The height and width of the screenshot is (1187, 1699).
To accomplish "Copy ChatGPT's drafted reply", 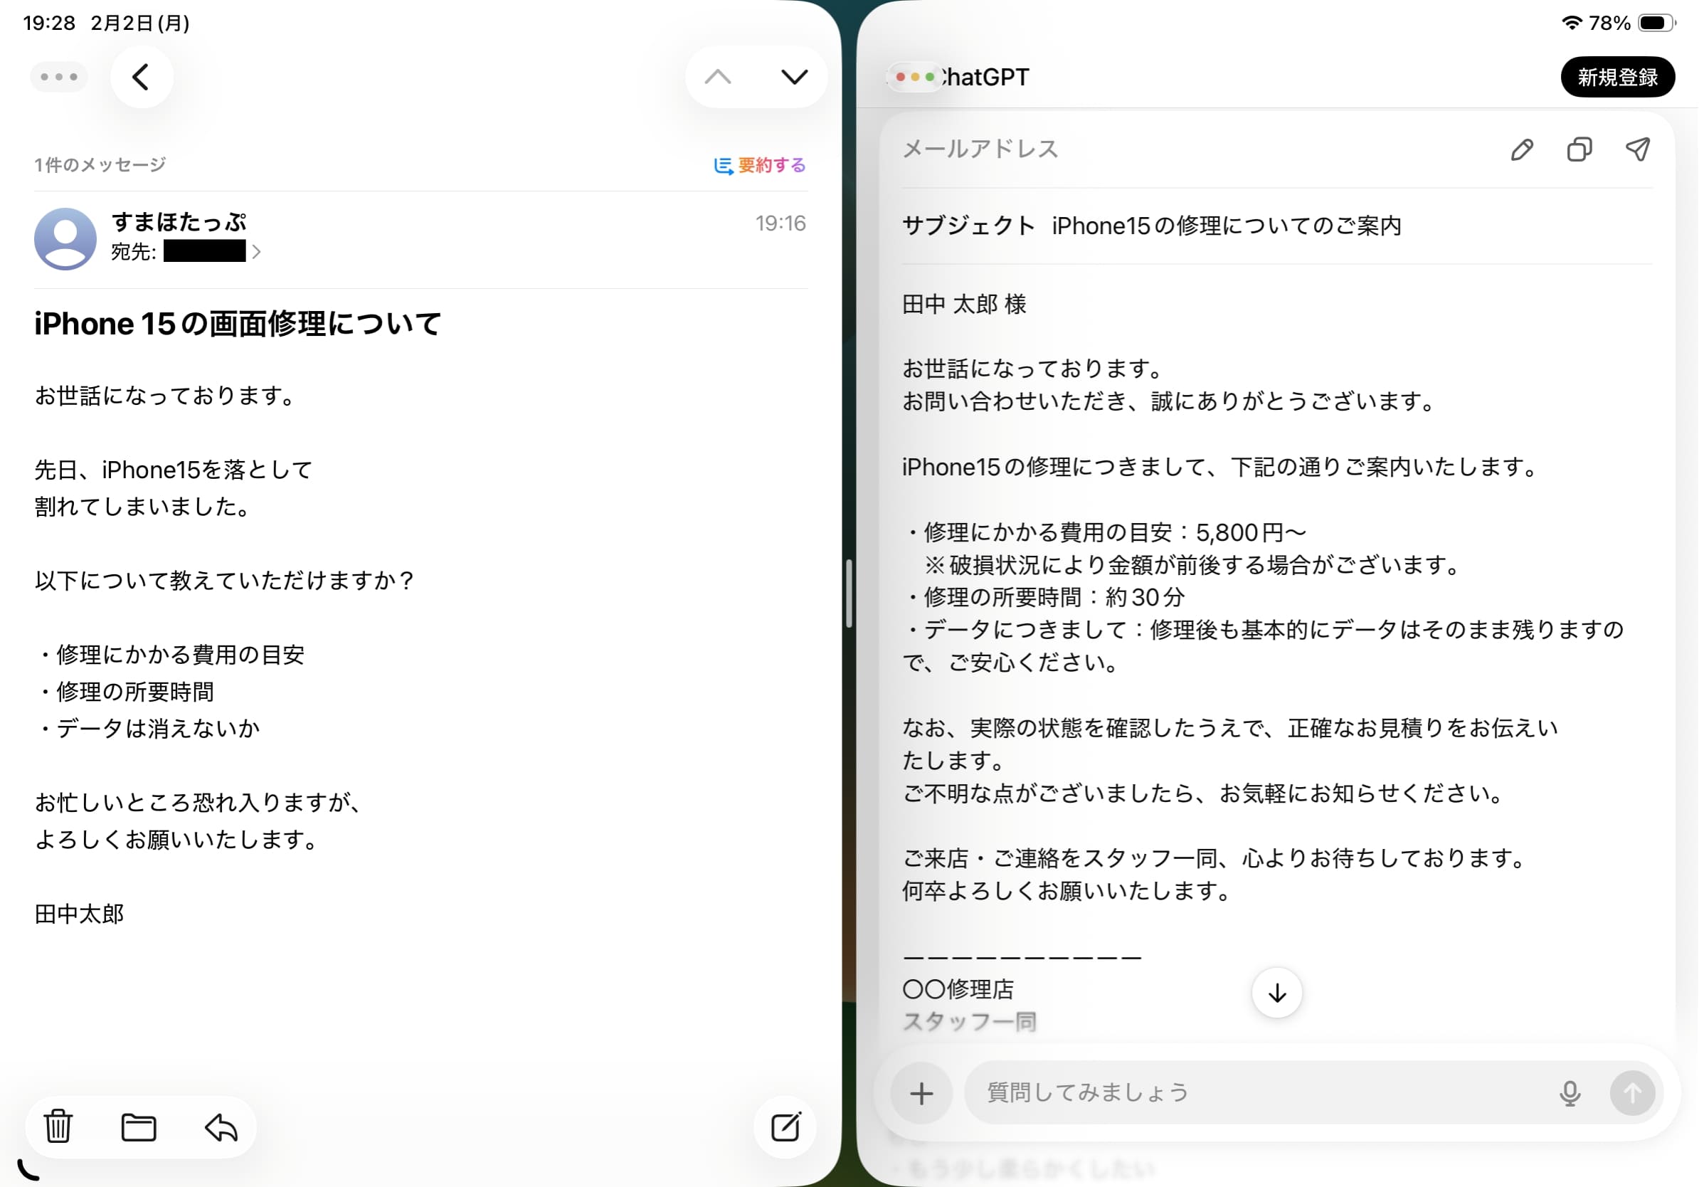I will pyautogui.click(x=1579, y=150).
